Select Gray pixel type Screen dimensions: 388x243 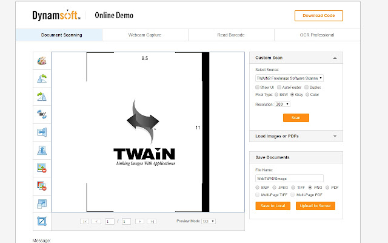(x=292, y=95)
